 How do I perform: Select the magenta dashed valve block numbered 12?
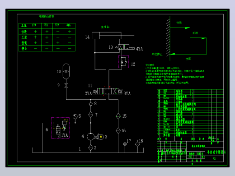pyautogui.click(x=123, y=62)
